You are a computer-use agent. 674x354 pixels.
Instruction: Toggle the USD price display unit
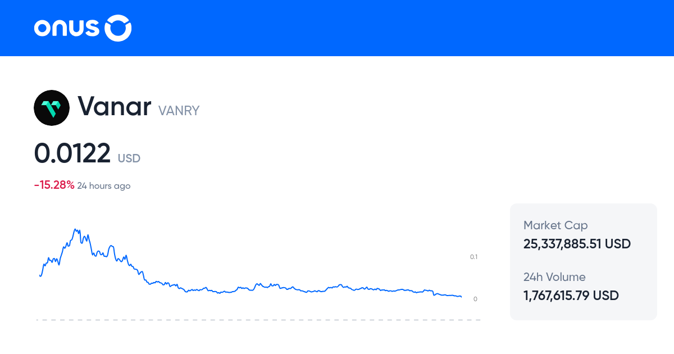coord(129,158)
